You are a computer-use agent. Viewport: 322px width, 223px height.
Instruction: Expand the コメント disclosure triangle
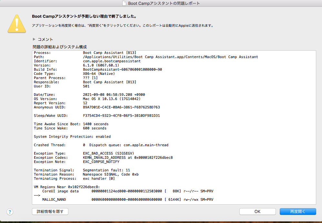(34, 39)
